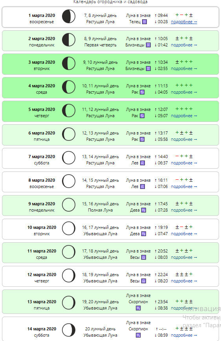Screen dimensions: 221x341
Task: Click the plus-minus rating symbols for 4 March
Action: 184,85
